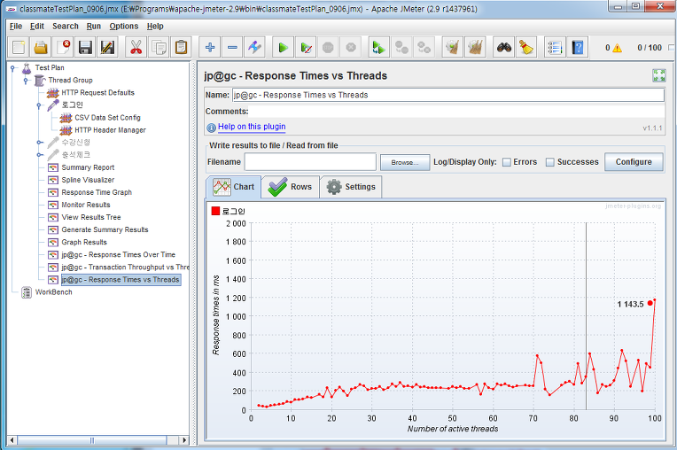Switch to the Chart tab

pos(234,187)
